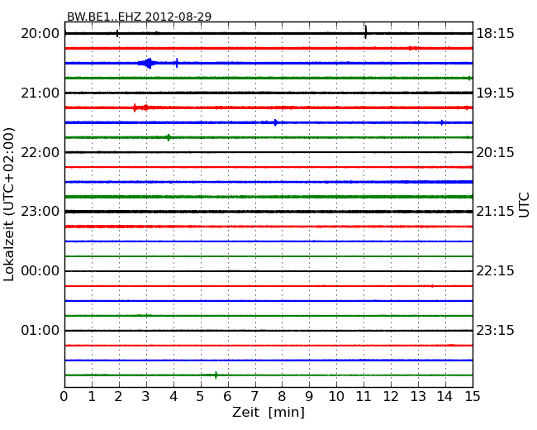Click the thick black 23:00 trace

(x=268, y=212)
